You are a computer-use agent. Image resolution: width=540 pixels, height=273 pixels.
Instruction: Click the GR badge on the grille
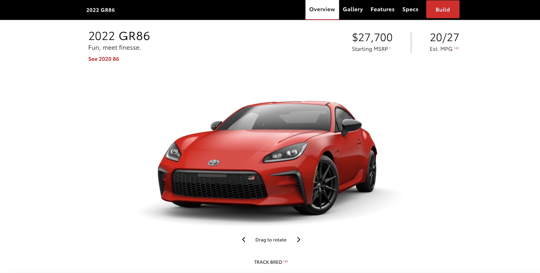[x=251, y=178]
